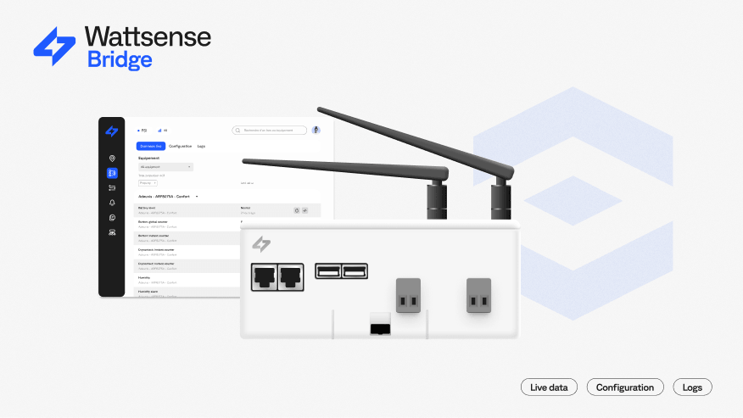Viewport: 743px width, 418px height.
Task: Select the highlighted blue equipment sidebar icon
Action: [112, 173]
